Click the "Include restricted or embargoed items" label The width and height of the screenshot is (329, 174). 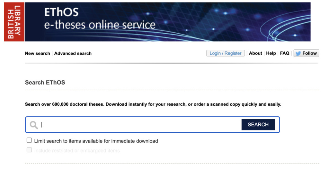tap(77, 151)
